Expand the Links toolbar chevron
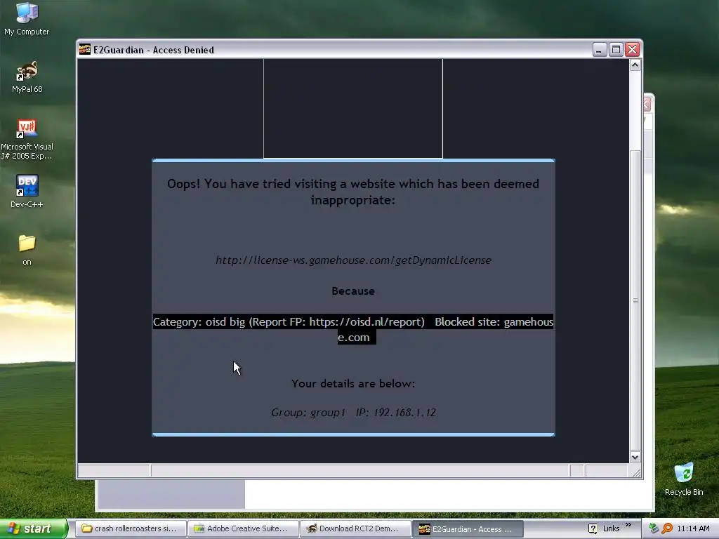This screenshot has height=539, width=719. pyautogui.click(x=628, y=525)
